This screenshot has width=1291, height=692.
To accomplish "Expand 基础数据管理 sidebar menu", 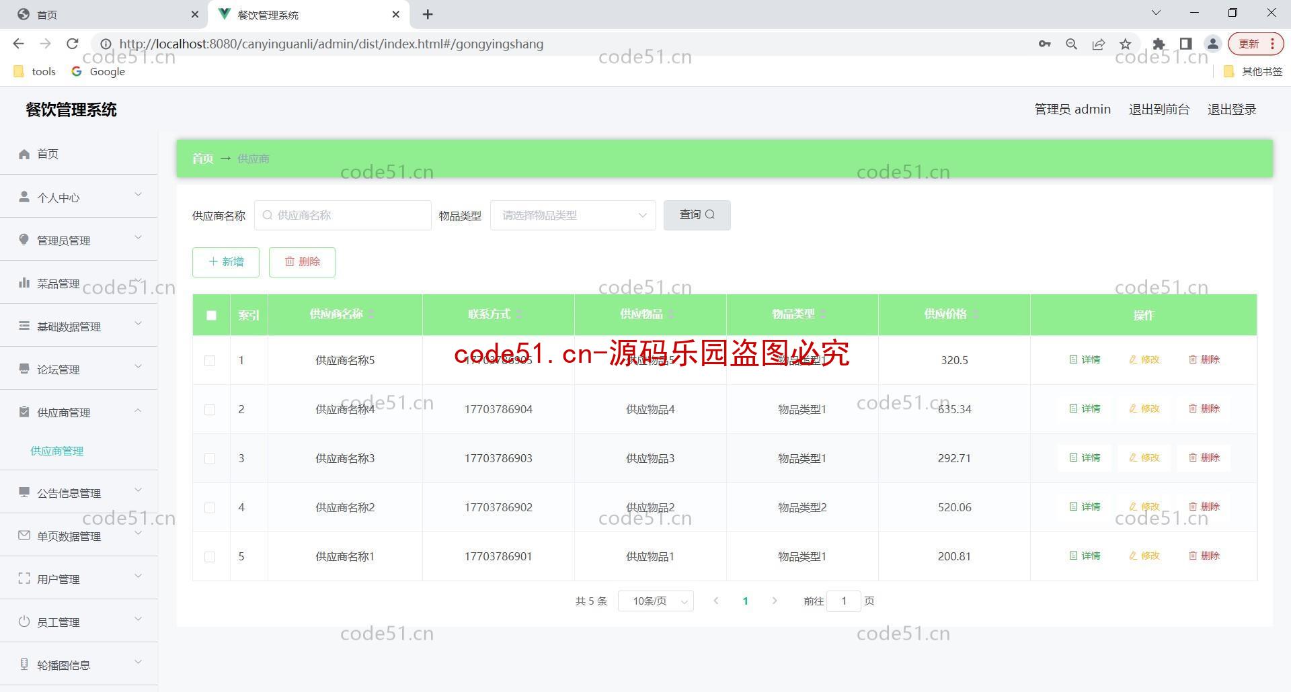I will pyautogui.click(x=79, y=326).
